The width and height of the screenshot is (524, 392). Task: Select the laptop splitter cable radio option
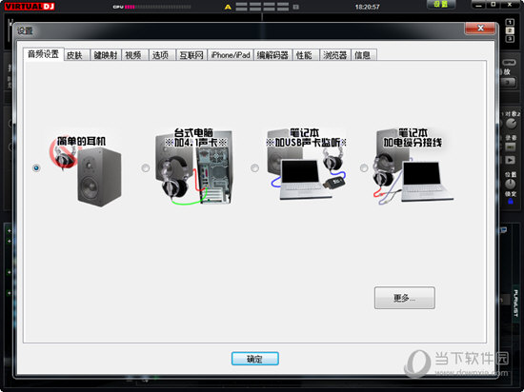pyautogui.click(x=364, y=167)
